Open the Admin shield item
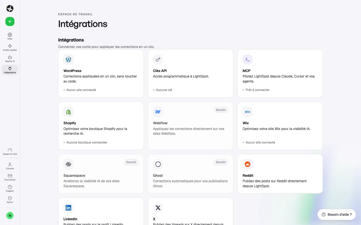 tap(10, 200)
